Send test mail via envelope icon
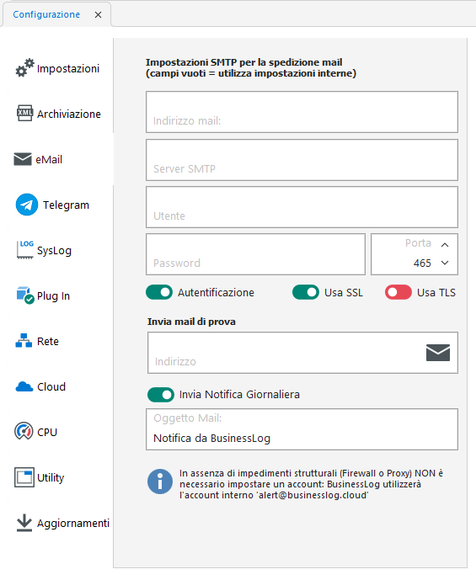 [438, 353]
